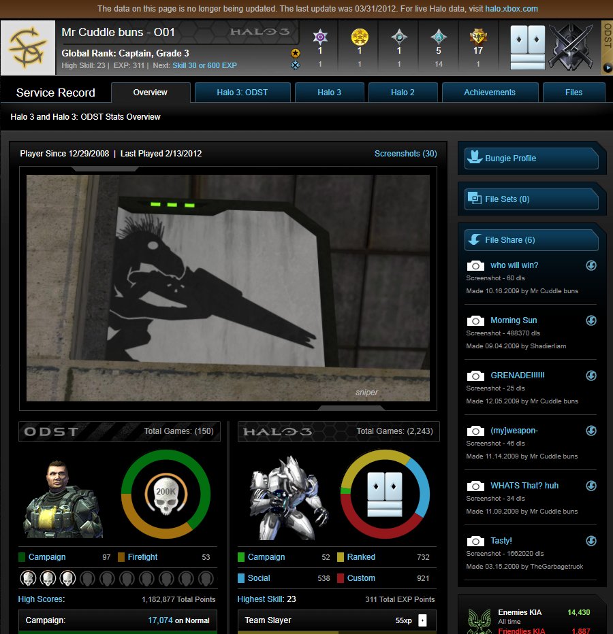Click download icon for Morning Sun
The width and height of the screenshot is (613, 634).
[591, 320]
